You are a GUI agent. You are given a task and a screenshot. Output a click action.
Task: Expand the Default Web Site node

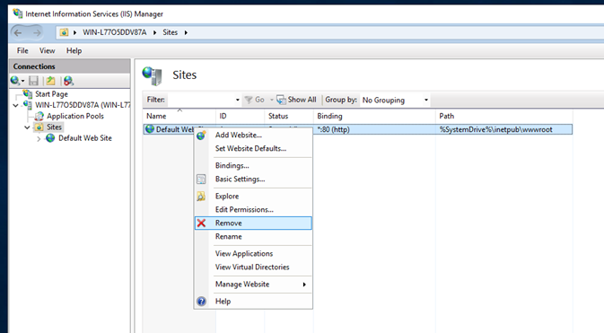tap(39, 139)
